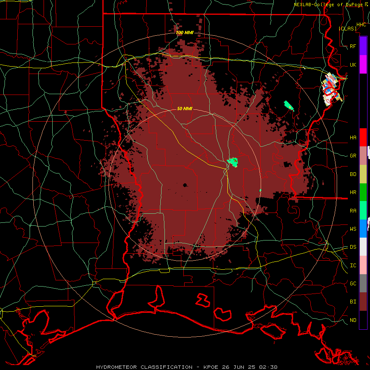Screen dimensions: 370x370
Task: Click the 'ND' legend label
Action: (353, 320)
